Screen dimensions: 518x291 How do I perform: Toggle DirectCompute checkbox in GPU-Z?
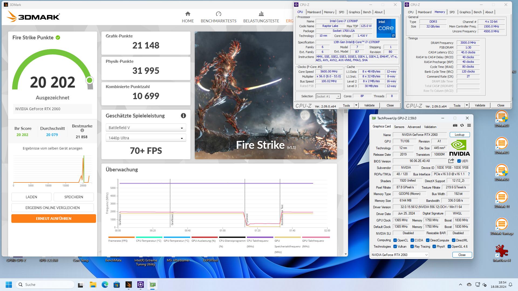pos(428,240)
